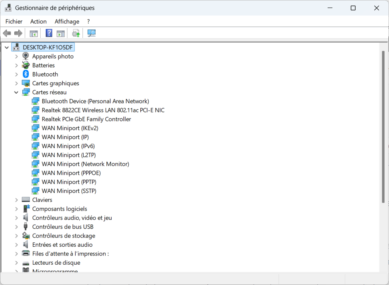Toggle the action pane toolbar icon

tap(61, 33)
